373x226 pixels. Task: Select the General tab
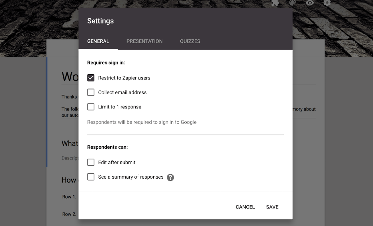[x=98, y=41]
